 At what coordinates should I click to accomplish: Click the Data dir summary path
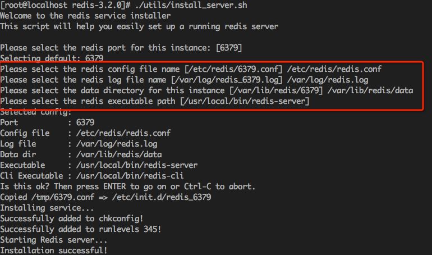119,154
